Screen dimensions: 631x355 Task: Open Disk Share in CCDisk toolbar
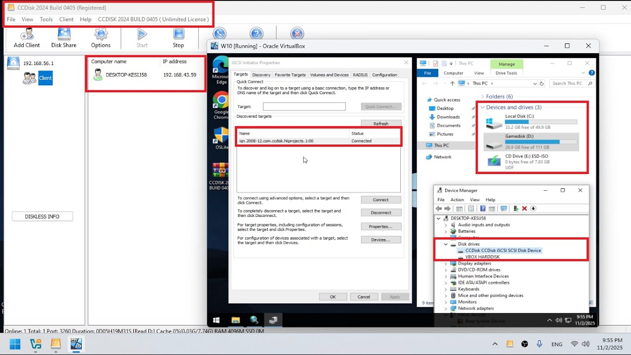[64, 35]
